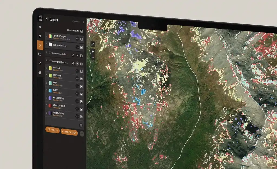Image resolution: width=277 pixels, height=169 pixels.
Task: Collapse the Layers panel with back chevron
Action: [83, 22]
